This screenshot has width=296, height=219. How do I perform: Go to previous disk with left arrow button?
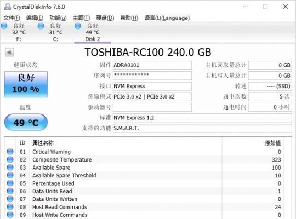tap(9, 53)
